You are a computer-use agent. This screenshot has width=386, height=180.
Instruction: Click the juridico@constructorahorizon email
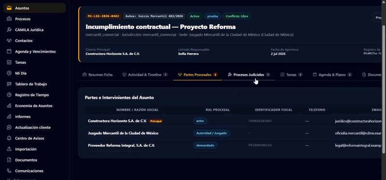(358, 121)
